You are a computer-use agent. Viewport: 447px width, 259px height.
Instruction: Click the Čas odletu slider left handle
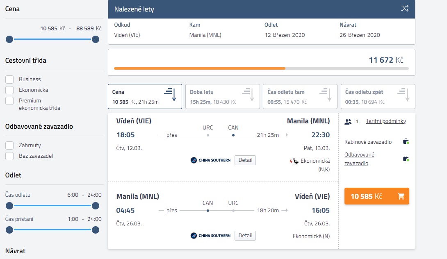(9, 205)
